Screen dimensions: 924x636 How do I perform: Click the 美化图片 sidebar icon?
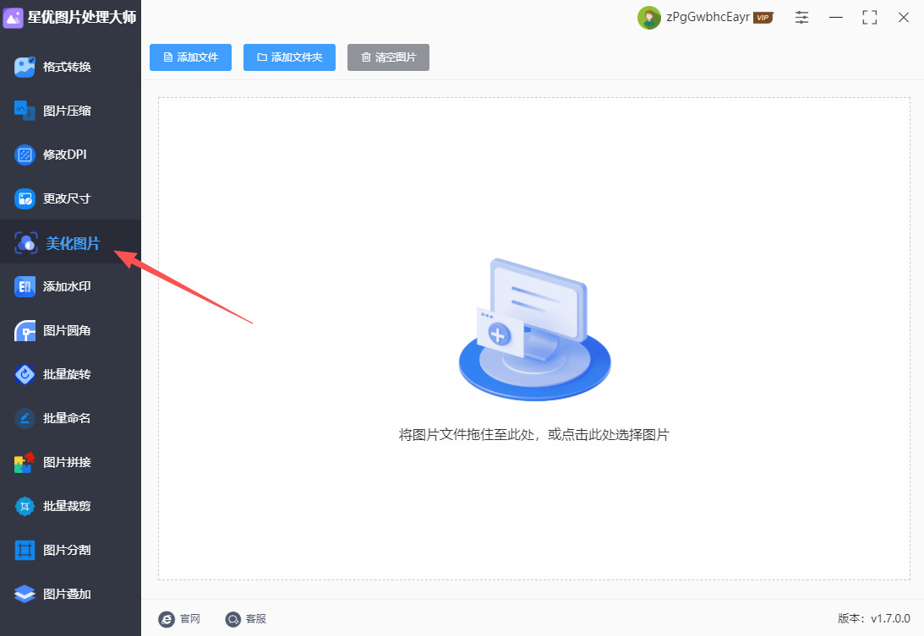[x=26, y=242]
